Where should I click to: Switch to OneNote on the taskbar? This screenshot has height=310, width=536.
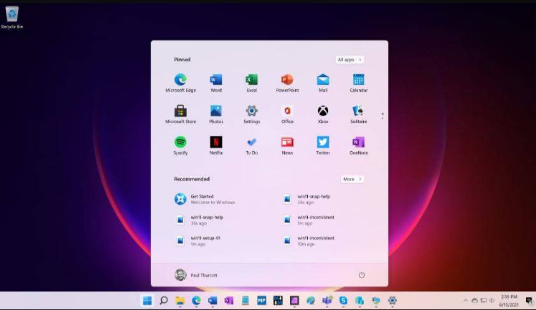pyautogui.click(x=229, y=300)
